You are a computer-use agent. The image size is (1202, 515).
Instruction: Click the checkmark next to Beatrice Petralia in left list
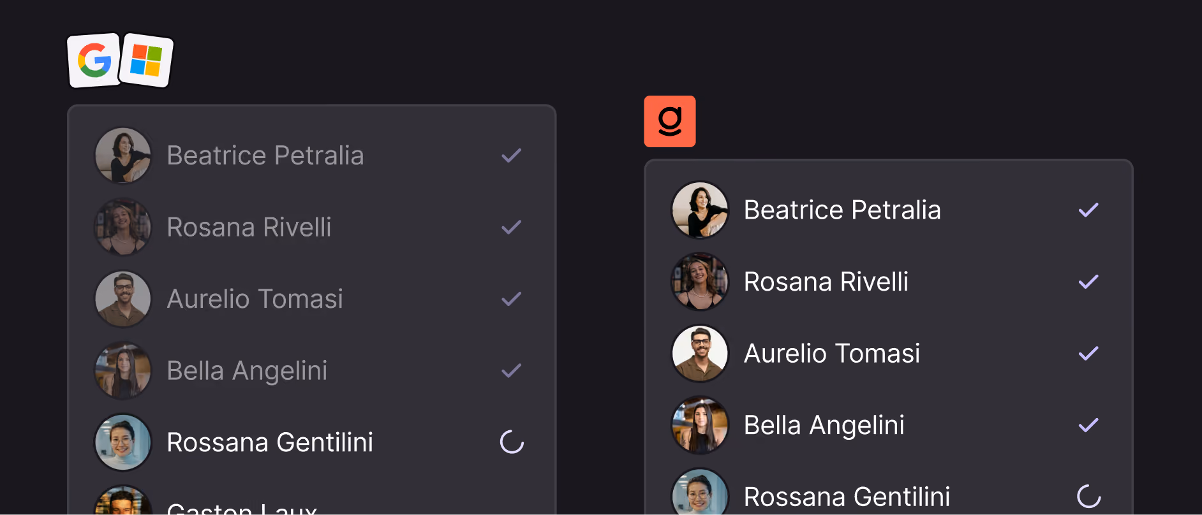[x=512, y=155]
